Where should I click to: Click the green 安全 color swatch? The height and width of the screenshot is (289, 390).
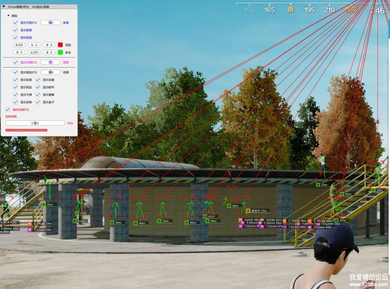coord(60,52)
